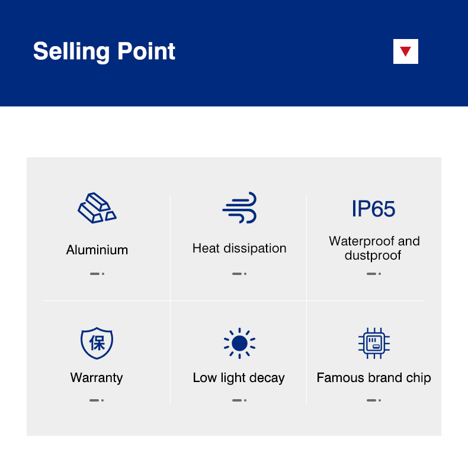Click the Low light decay label
Image resolution: width=468 pixels, height=466 pixels.
pyautogui.click(x=239, y=378)
